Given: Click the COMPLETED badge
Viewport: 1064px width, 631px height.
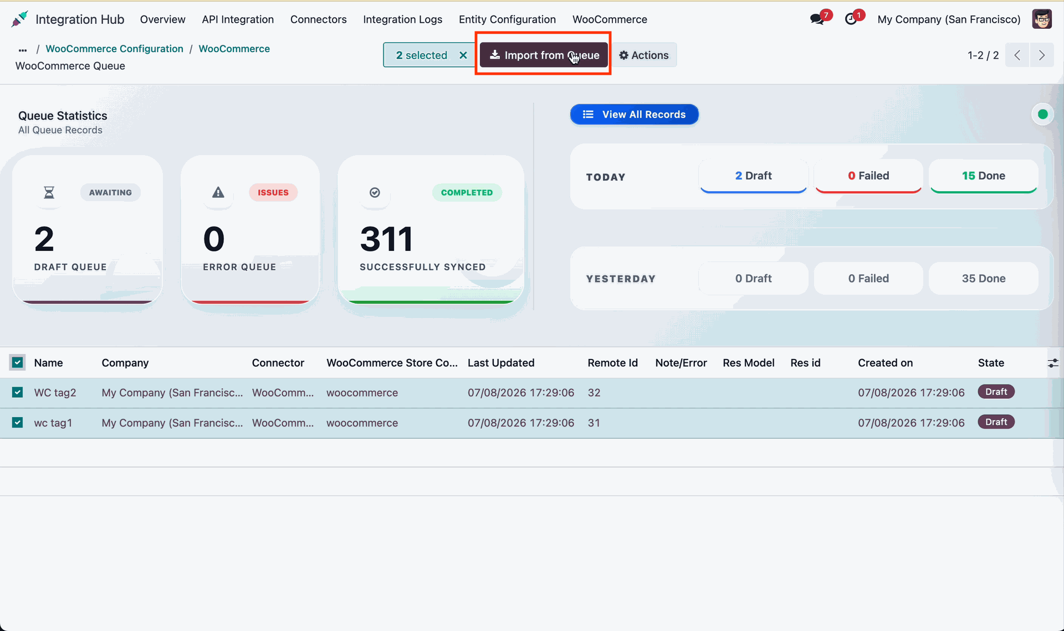Looking at the screenshot, I should point(467,192).
